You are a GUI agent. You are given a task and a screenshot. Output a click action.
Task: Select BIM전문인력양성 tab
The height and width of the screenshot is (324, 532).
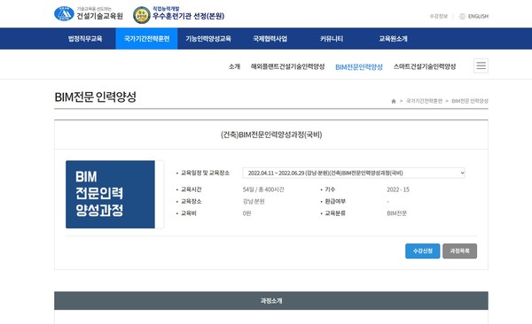tap(359, 66)
